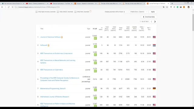Click the Apply button

pyautogui.click(x=153, y=12)
